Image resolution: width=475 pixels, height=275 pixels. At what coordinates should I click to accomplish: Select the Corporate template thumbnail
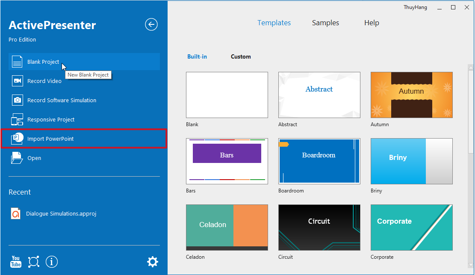pyautogui.click(x=412, y=228)
